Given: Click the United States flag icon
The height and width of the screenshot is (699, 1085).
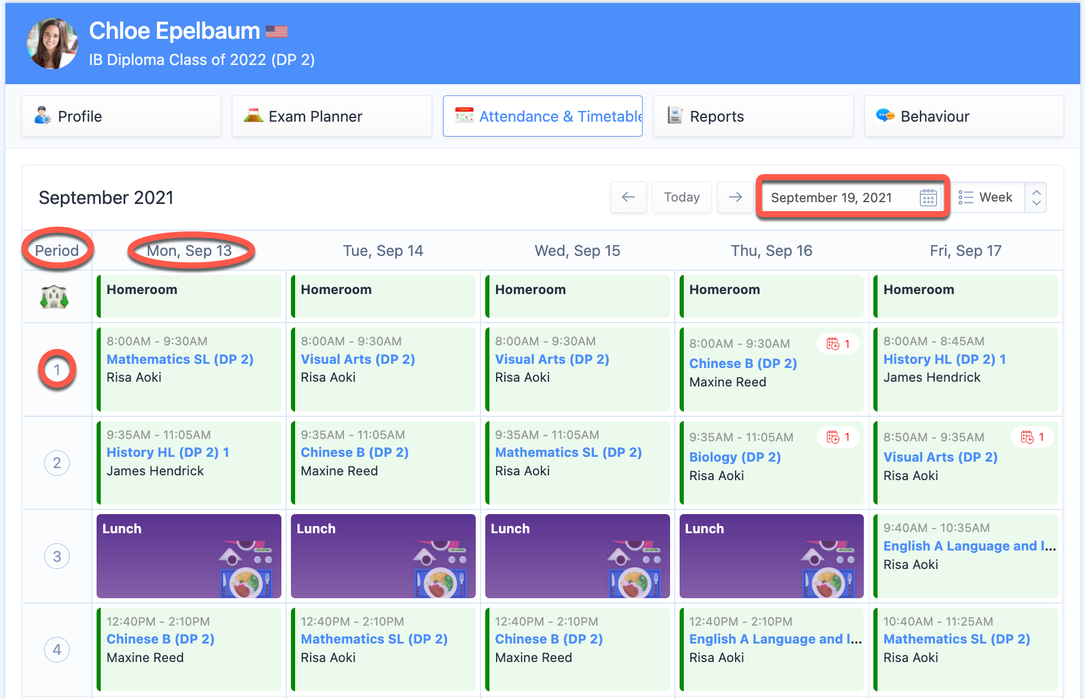Looking at the screenshot, I should [x=277, y=32].
